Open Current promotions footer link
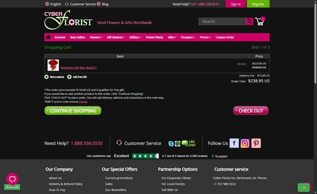 pyautogui.click(x=119, y=178)
